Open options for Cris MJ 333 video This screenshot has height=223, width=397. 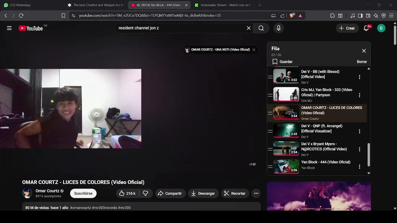click(359, 95)
